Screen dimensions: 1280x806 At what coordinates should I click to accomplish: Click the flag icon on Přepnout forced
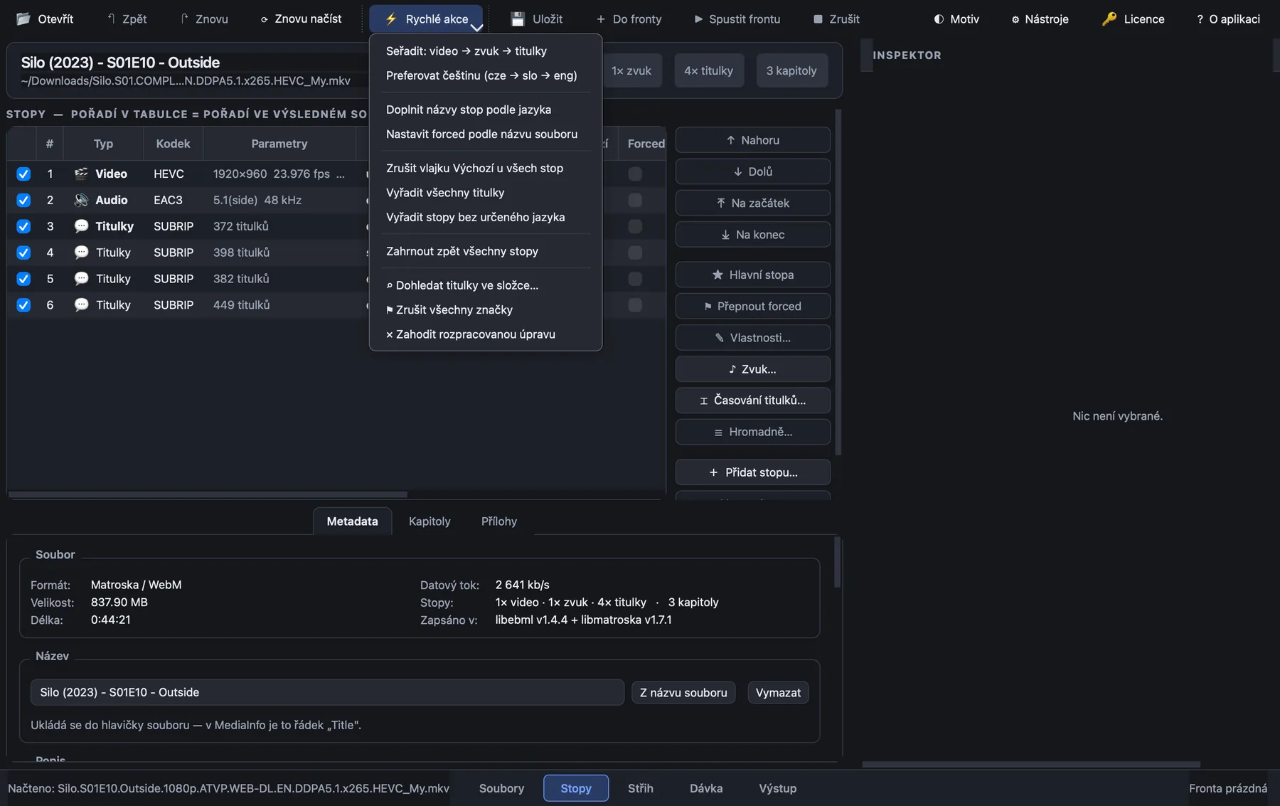point(708,306)
